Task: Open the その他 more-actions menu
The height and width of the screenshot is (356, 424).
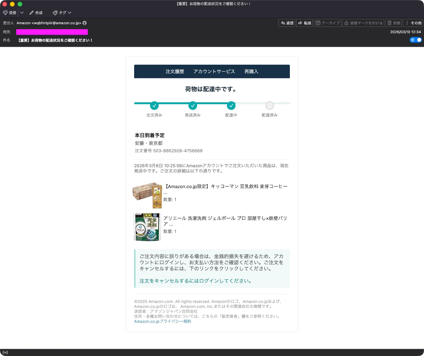Action: pos(413,23)
